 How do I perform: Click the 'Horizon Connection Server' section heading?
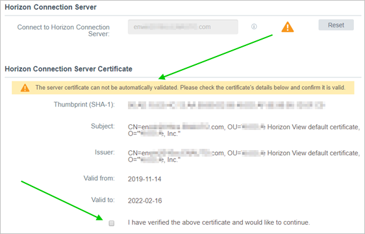pyautogui.click(x=51, y=7)
